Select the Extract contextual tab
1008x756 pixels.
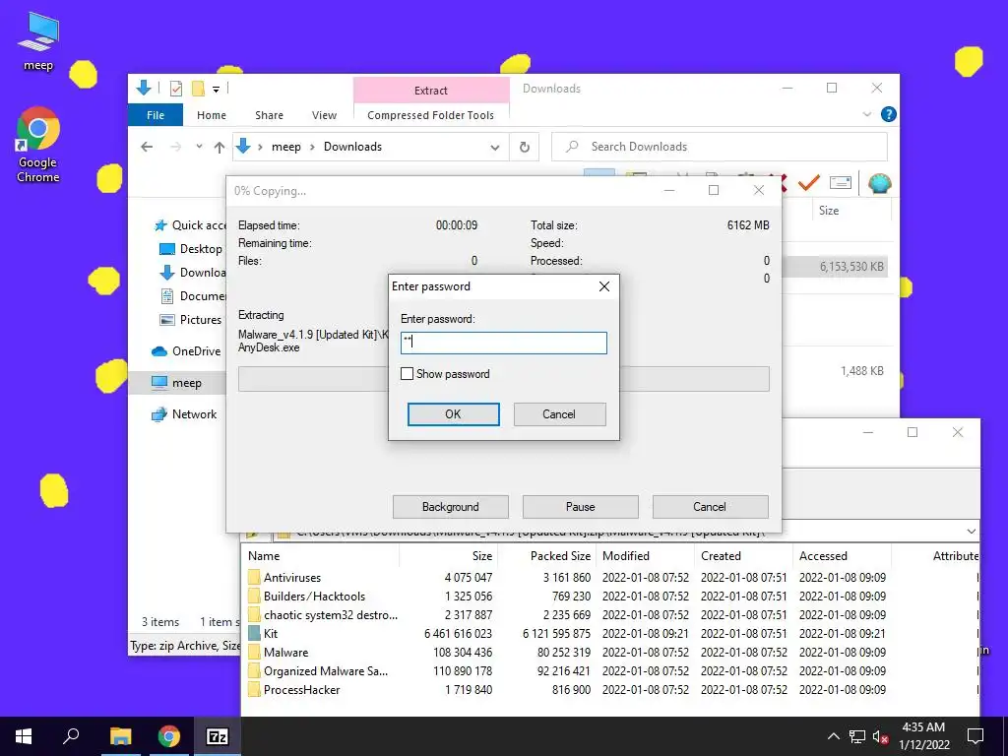click(x=431, y=90)
